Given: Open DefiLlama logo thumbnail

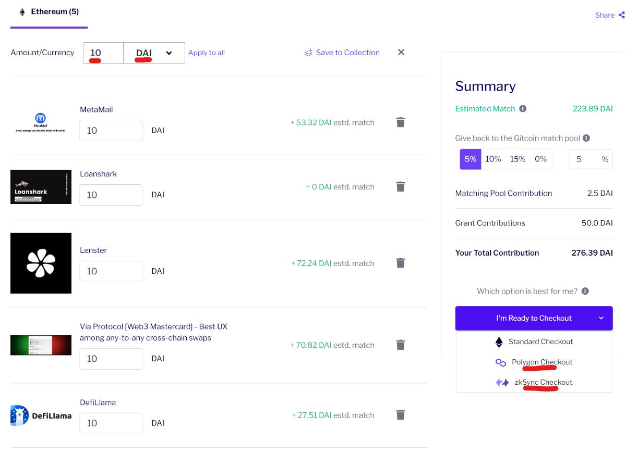Looking at the screenshot, I should [41, 415].
